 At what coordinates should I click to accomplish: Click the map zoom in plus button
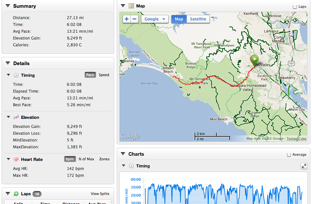coord(126,19)
